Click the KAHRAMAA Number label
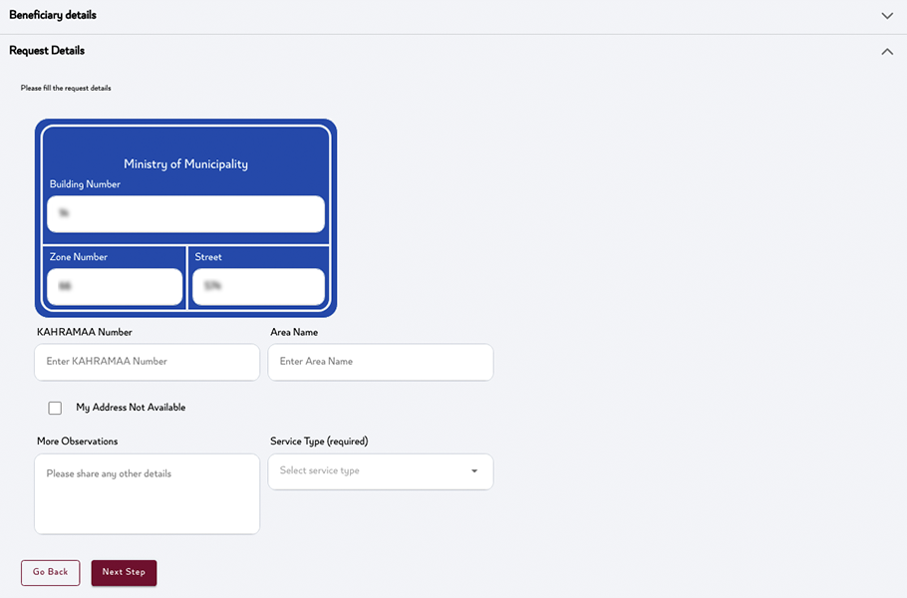907x598 pixels. (85, 332)
